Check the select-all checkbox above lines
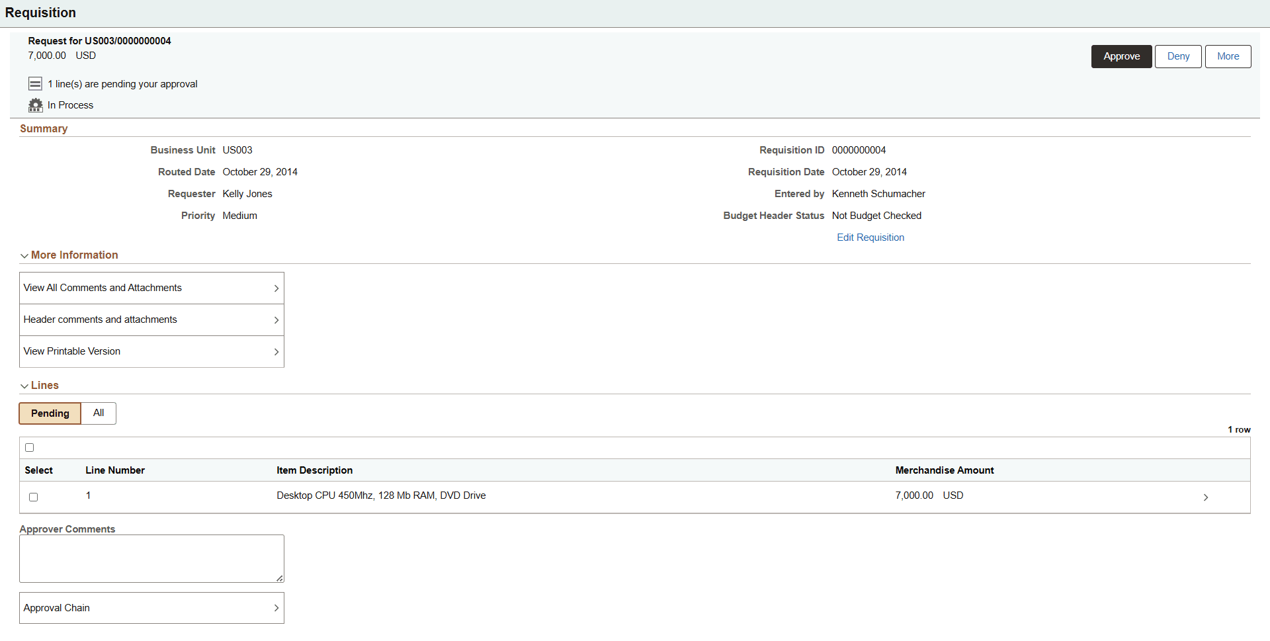Viewport: 1270px width, 641px height. 29,447
